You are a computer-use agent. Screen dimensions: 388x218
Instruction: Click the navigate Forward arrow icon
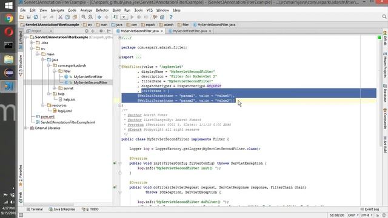[x=107, y=17]
